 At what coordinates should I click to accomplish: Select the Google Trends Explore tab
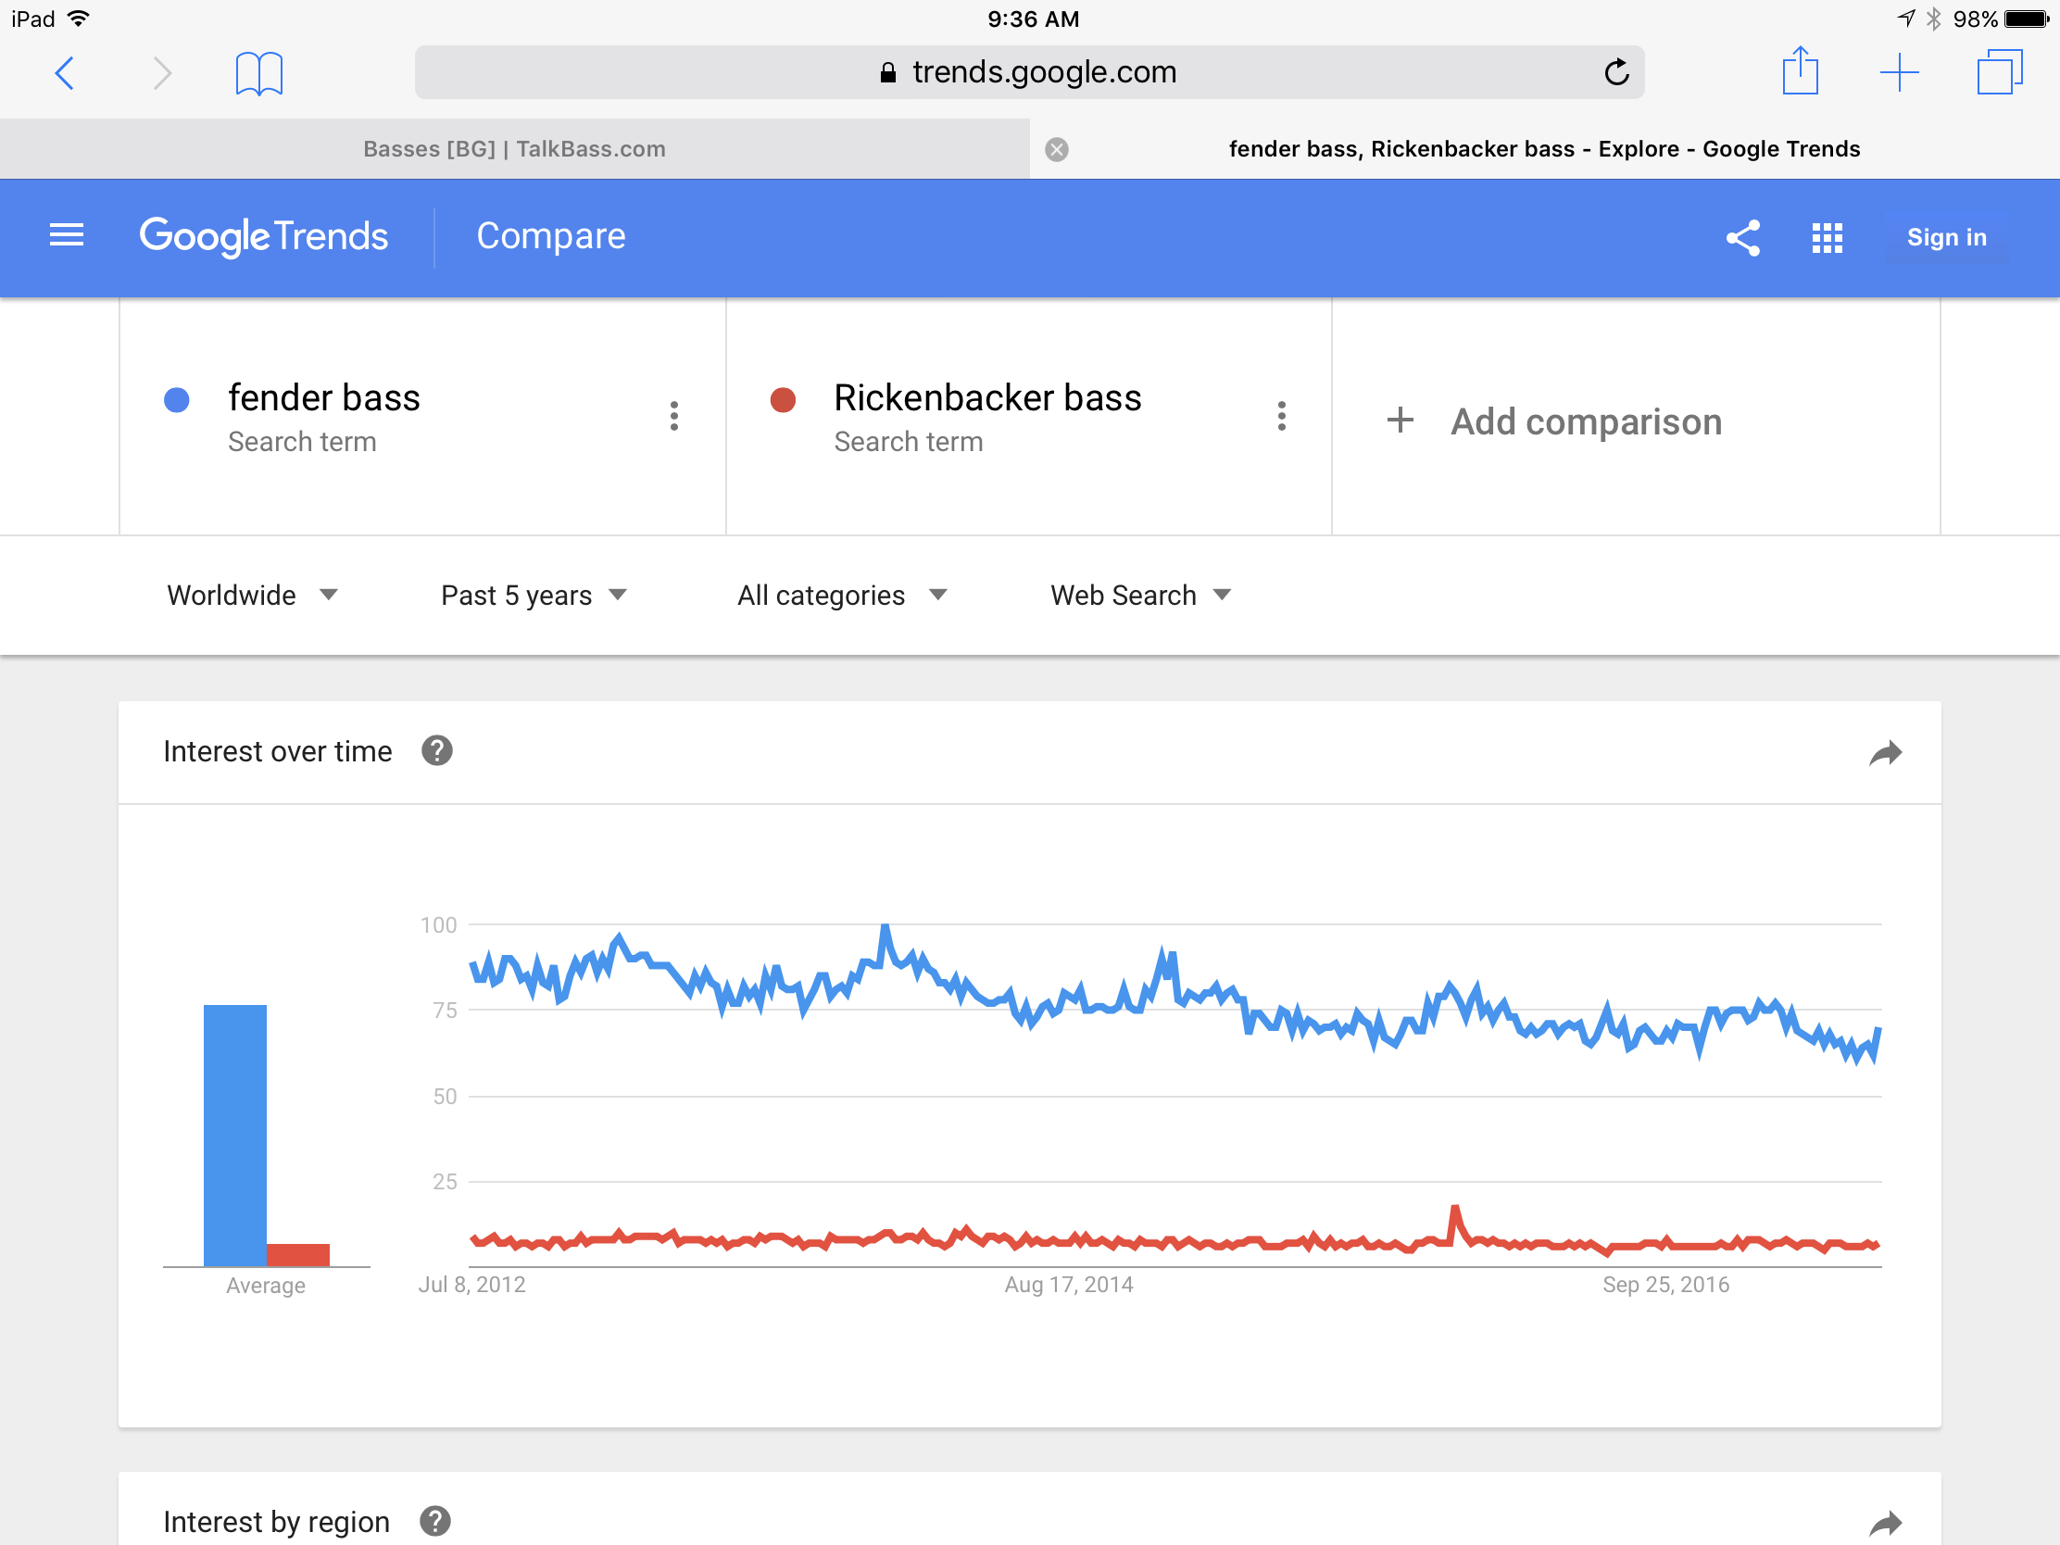pyautogui.click(x=1545, y=149)
